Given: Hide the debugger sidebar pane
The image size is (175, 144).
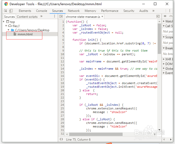Looking at the screenshot, I should (158, 17).
